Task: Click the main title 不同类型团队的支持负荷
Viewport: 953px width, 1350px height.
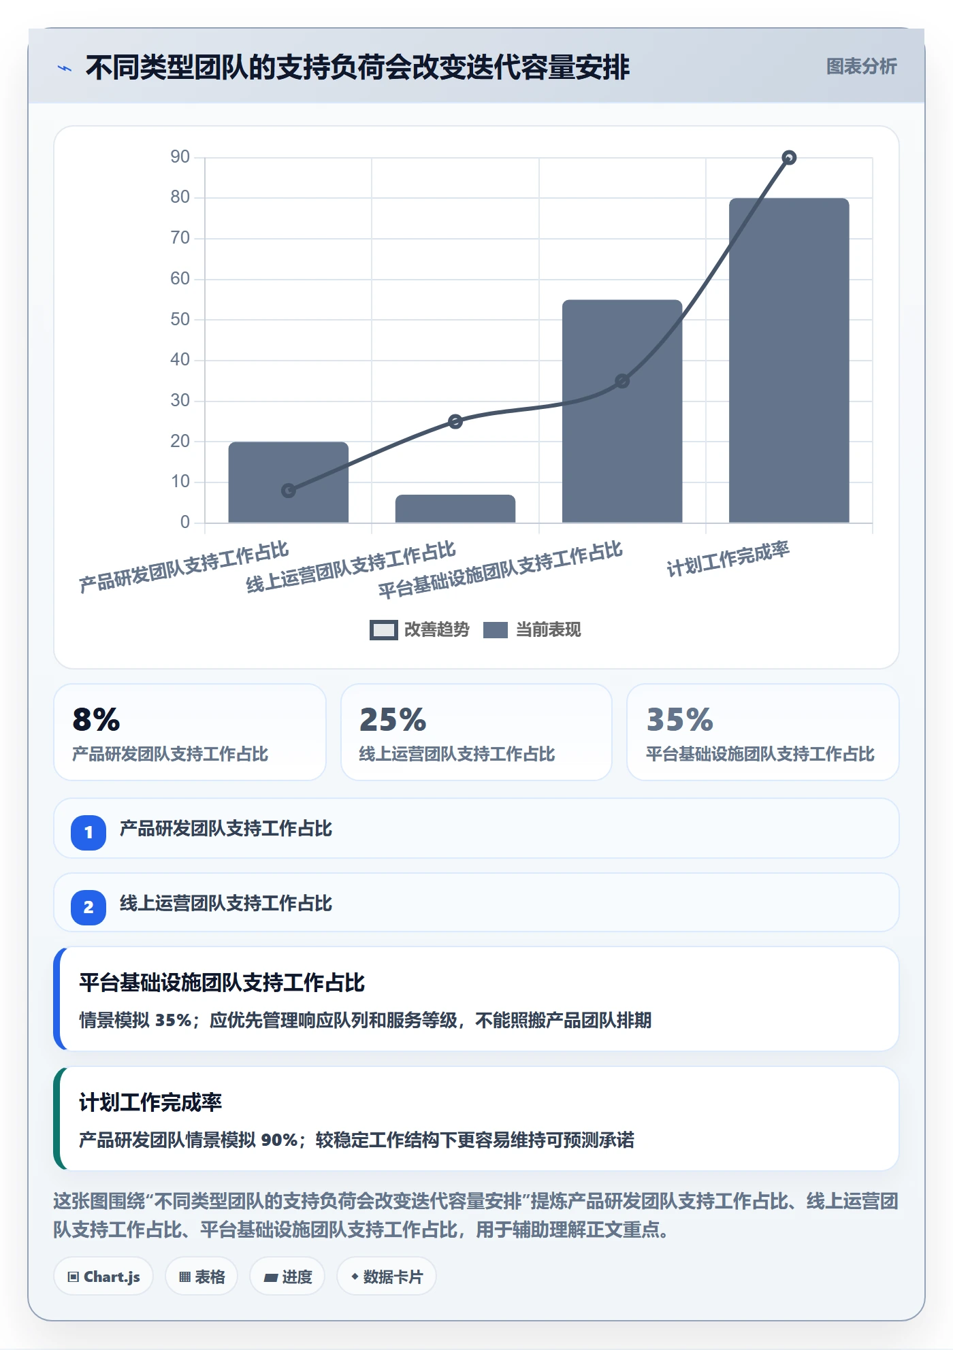Action: [x=357, y=67]
